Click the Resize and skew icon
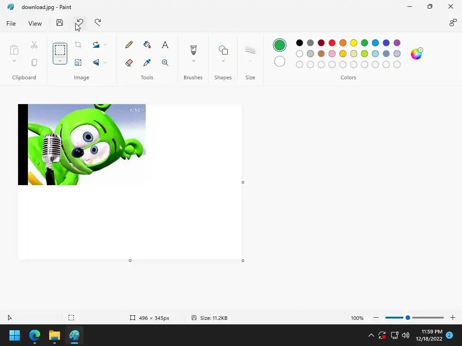 point(78,62)
